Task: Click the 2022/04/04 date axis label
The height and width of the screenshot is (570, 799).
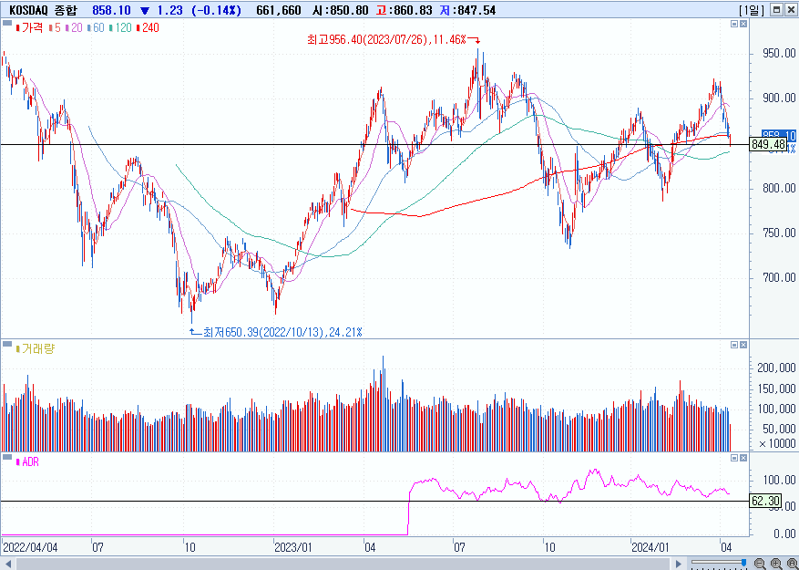Action: pyautogui.click(x=30, y=548)
